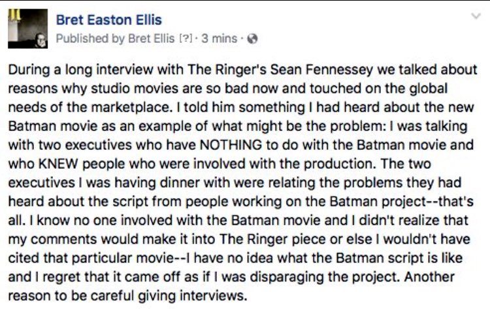
Task: Select the word NOTHING in the post
Action: (231, 145)
